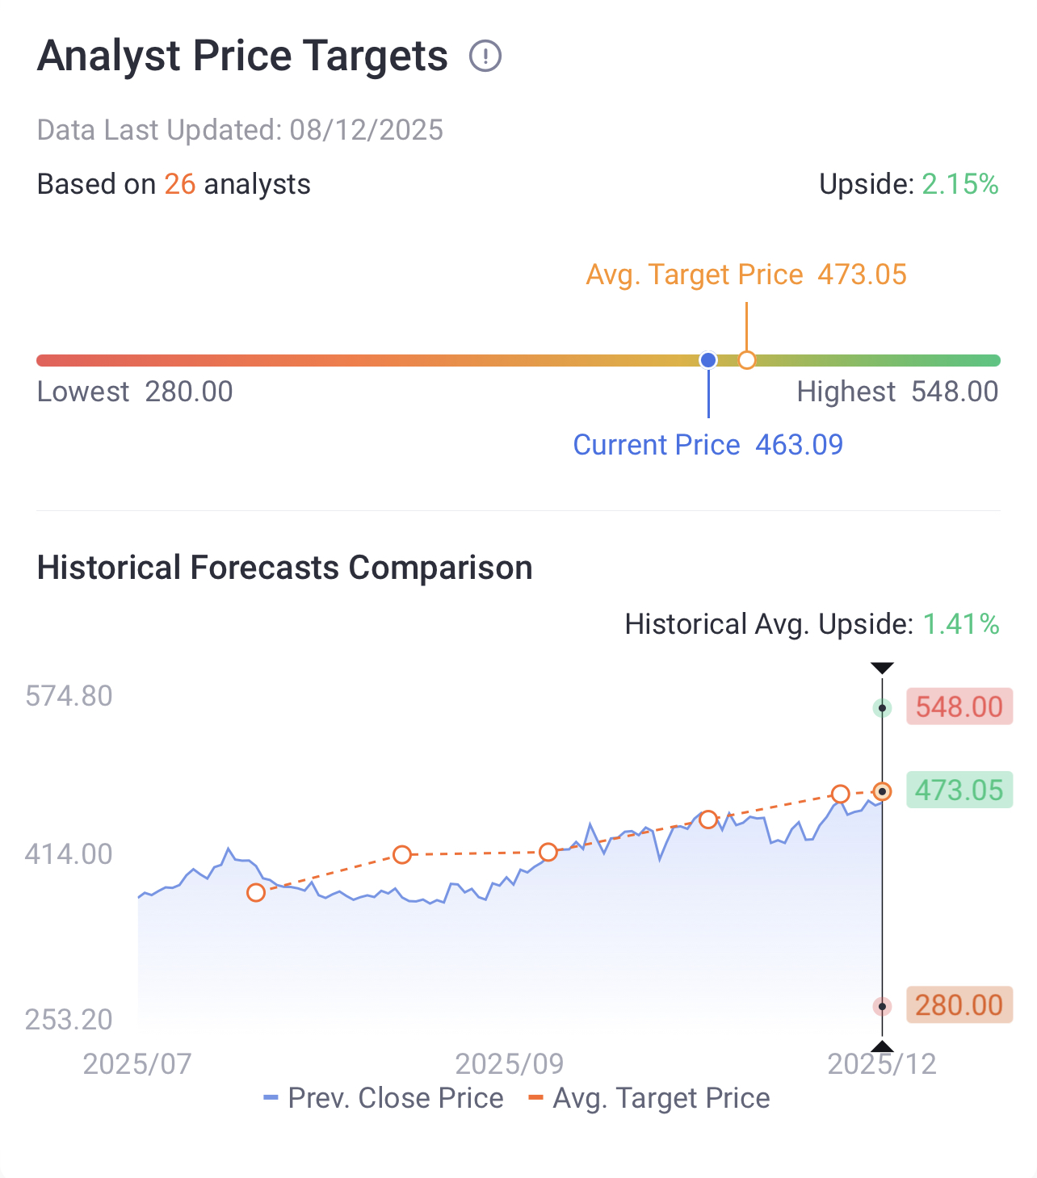
Task: Select the orange Avg. Target Price marker
Action: click(747, 360)
